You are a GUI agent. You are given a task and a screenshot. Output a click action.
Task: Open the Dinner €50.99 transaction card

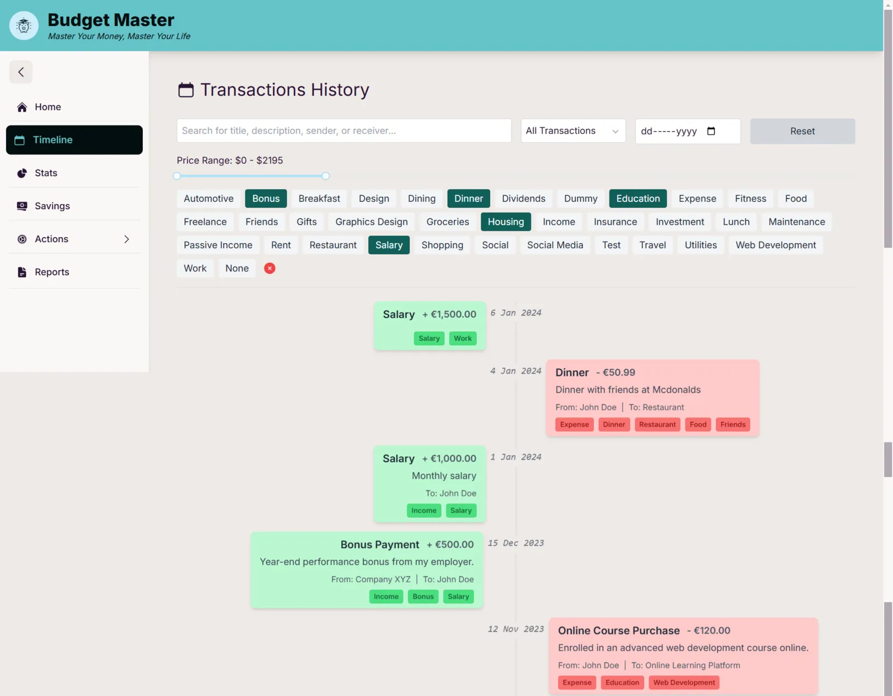click(x=652, y=398)
